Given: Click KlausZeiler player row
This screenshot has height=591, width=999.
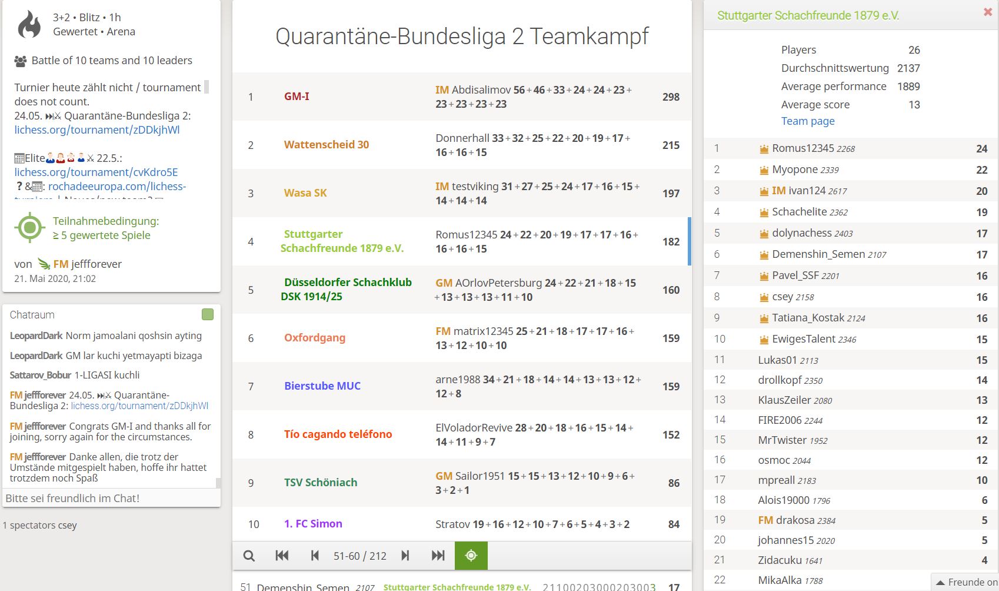Looking at the screenshot, I should pos(851,400).
